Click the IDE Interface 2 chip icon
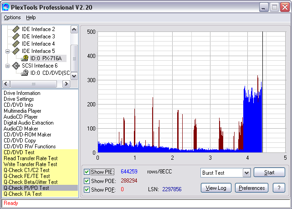 (16, 29)
